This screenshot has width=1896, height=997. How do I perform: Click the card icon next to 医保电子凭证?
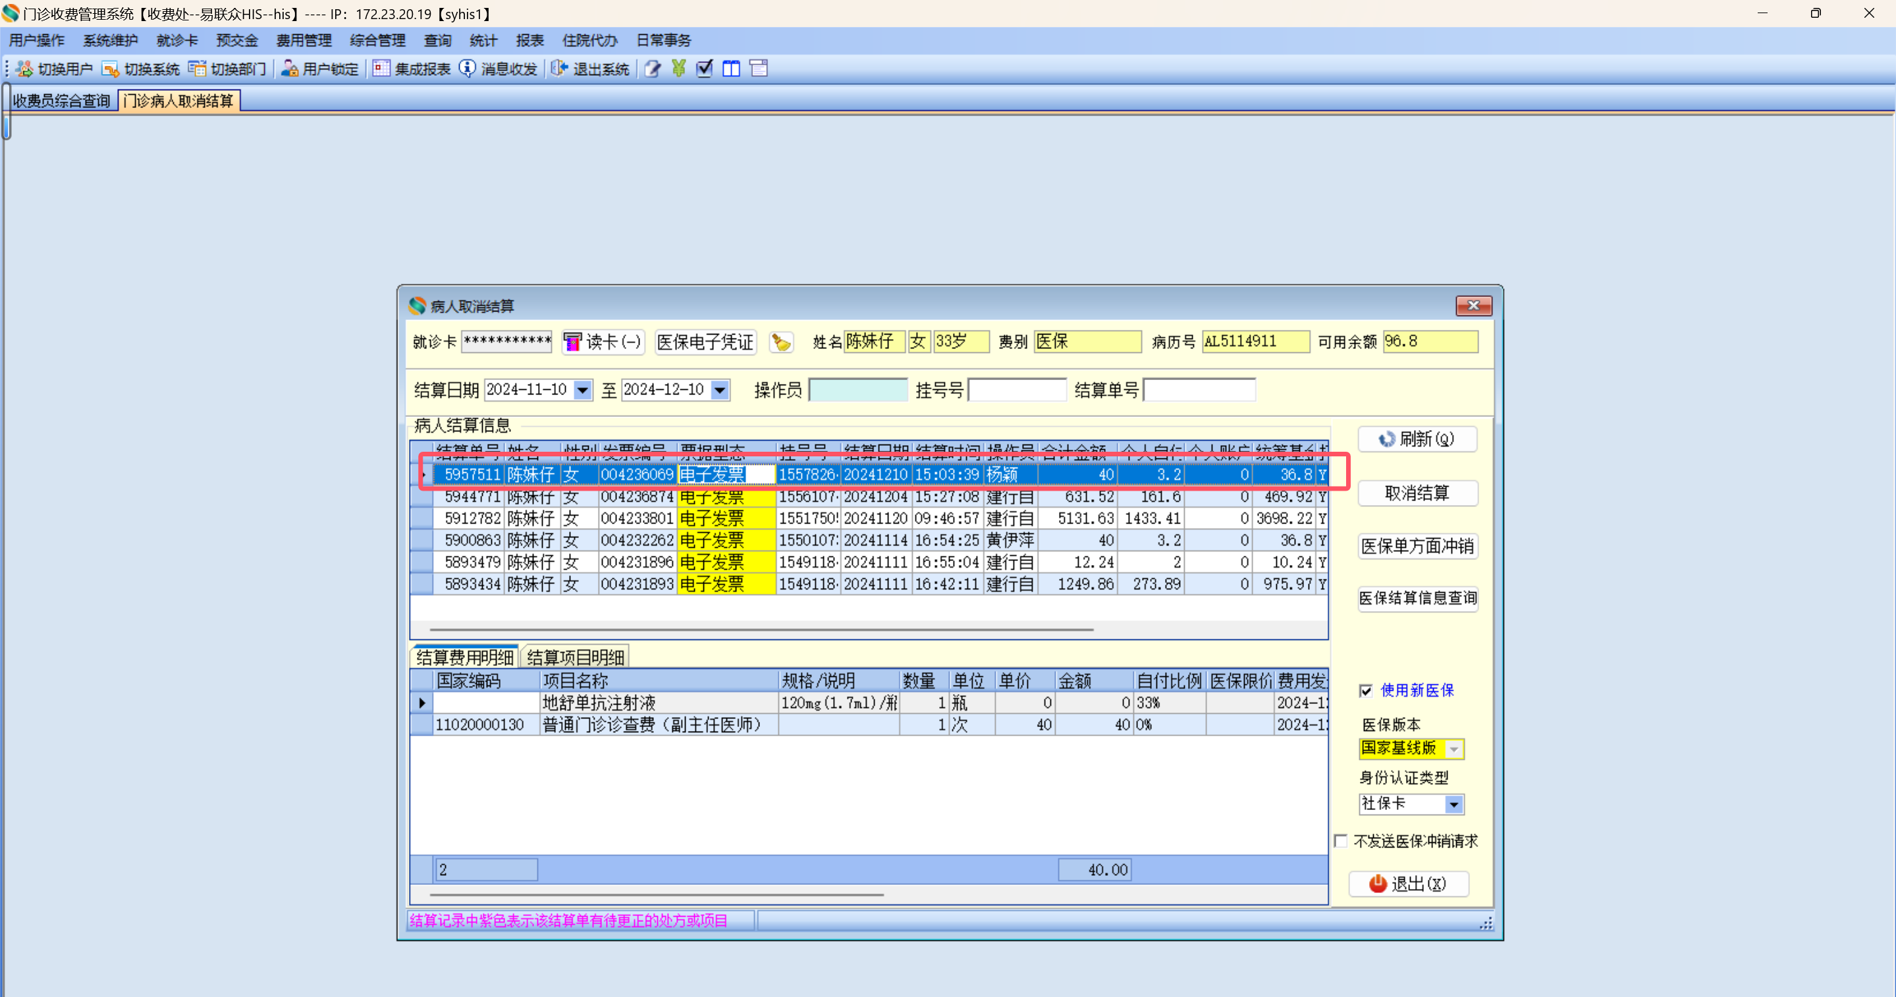(781, 342)
